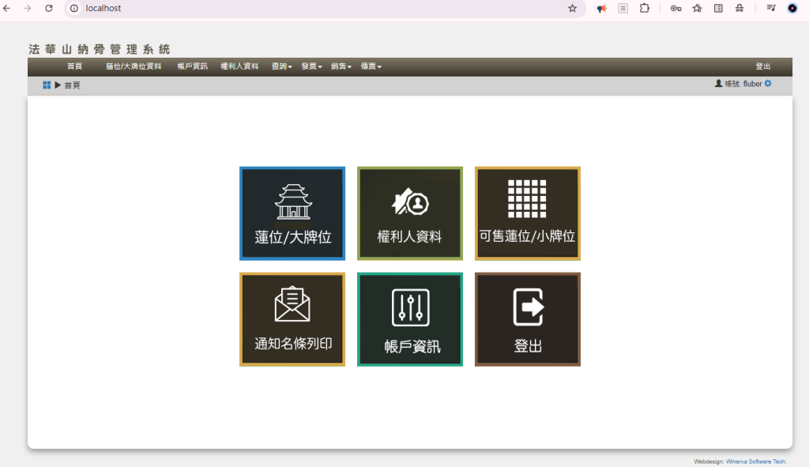Select 蓮位/大牌位資料 in the navigation bar
The image size is (809, 467).
click(x=134, y=66)
